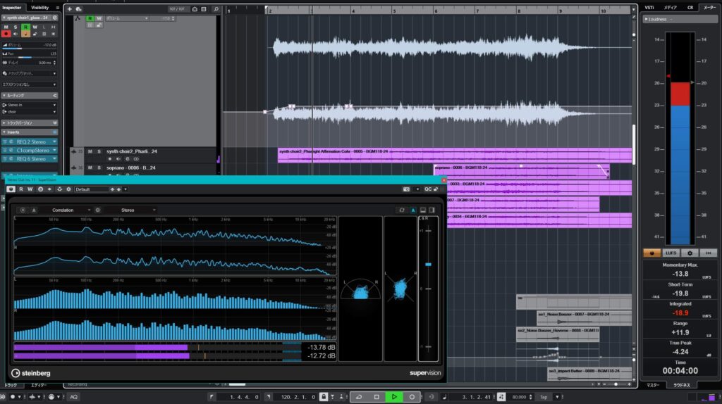Toggle record enable in Inspector

click(6, 33)
